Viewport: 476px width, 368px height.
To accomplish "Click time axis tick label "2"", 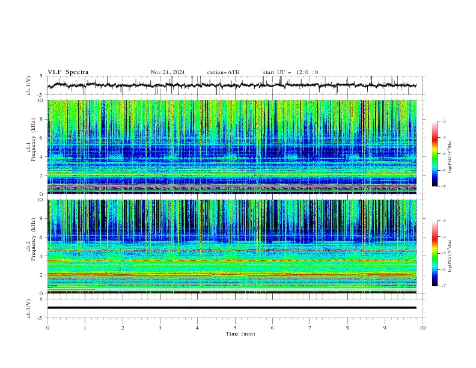I will tap(123, 328).
